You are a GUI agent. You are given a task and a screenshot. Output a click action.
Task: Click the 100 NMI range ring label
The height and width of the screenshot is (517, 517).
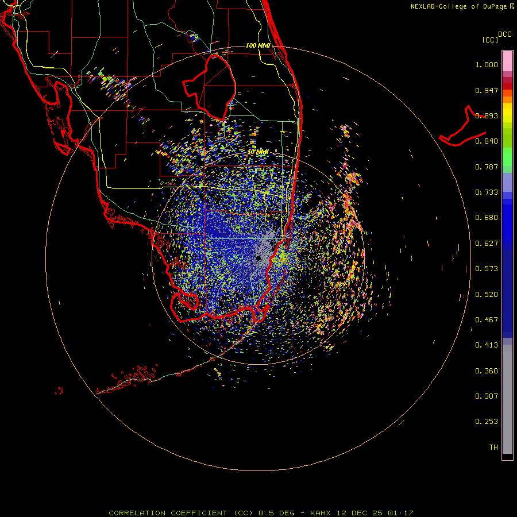[258, 45]
